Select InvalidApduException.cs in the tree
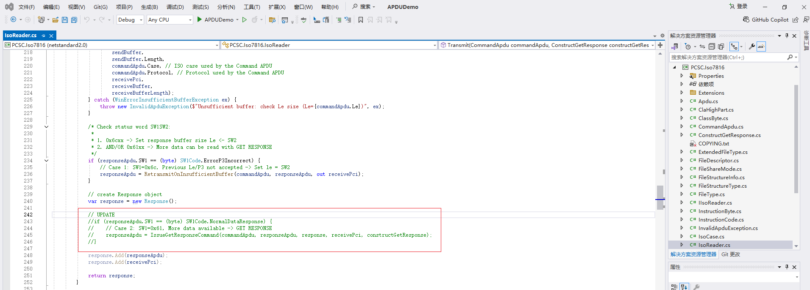810x290 pixels. (728, 228)
